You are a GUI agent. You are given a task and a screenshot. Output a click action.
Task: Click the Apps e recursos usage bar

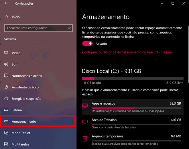coord(136,108)
